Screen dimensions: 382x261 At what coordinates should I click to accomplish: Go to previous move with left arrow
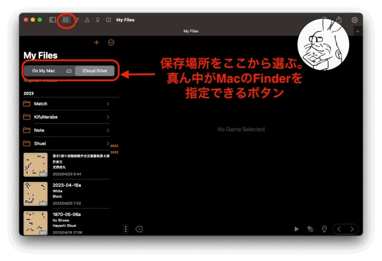[x=339, y=229]
